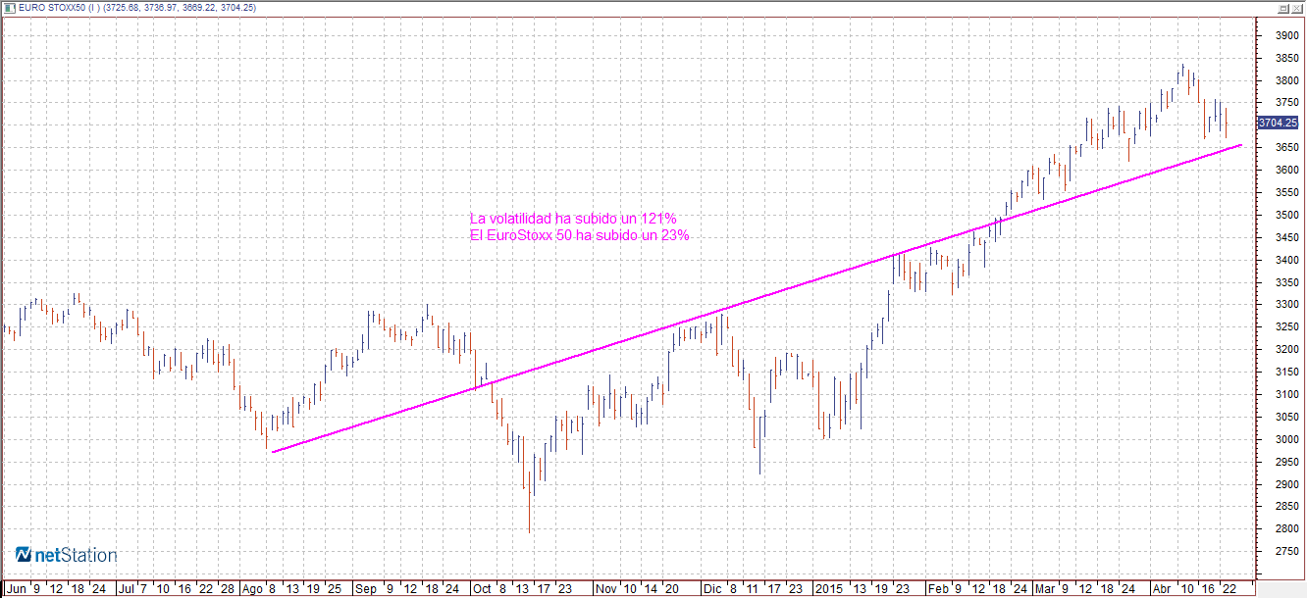Click the Feb label on the date axis

coord(938,589)
